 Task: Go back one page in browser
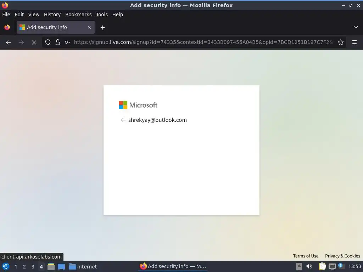pyautogui.click(x=9, y=42)
